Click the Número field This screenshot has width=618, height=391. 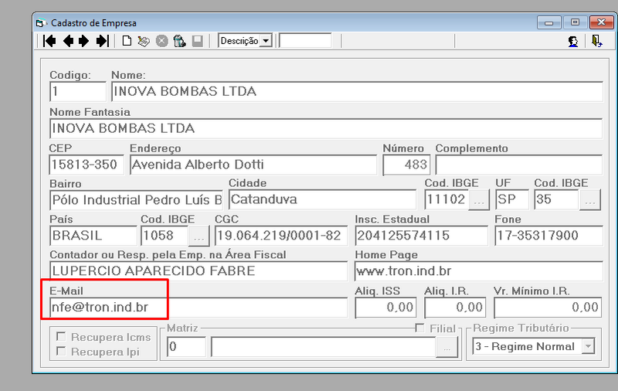406,165
